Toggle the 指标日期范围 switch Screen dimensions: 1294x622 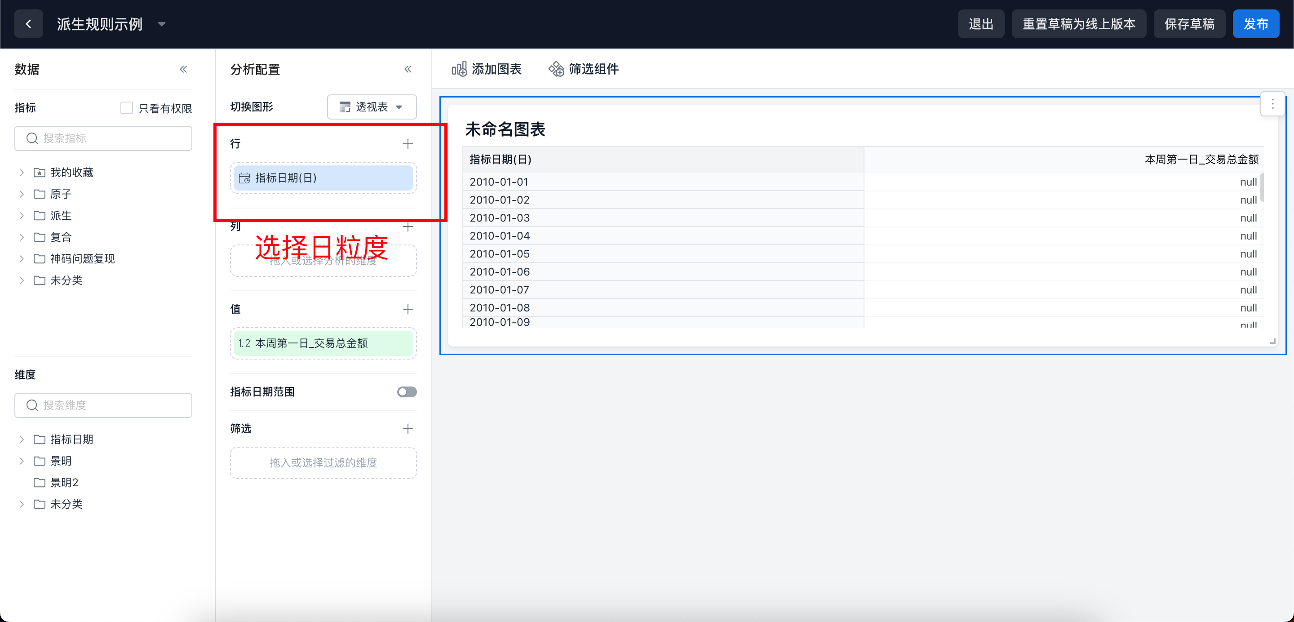click(x=406, y=392)
